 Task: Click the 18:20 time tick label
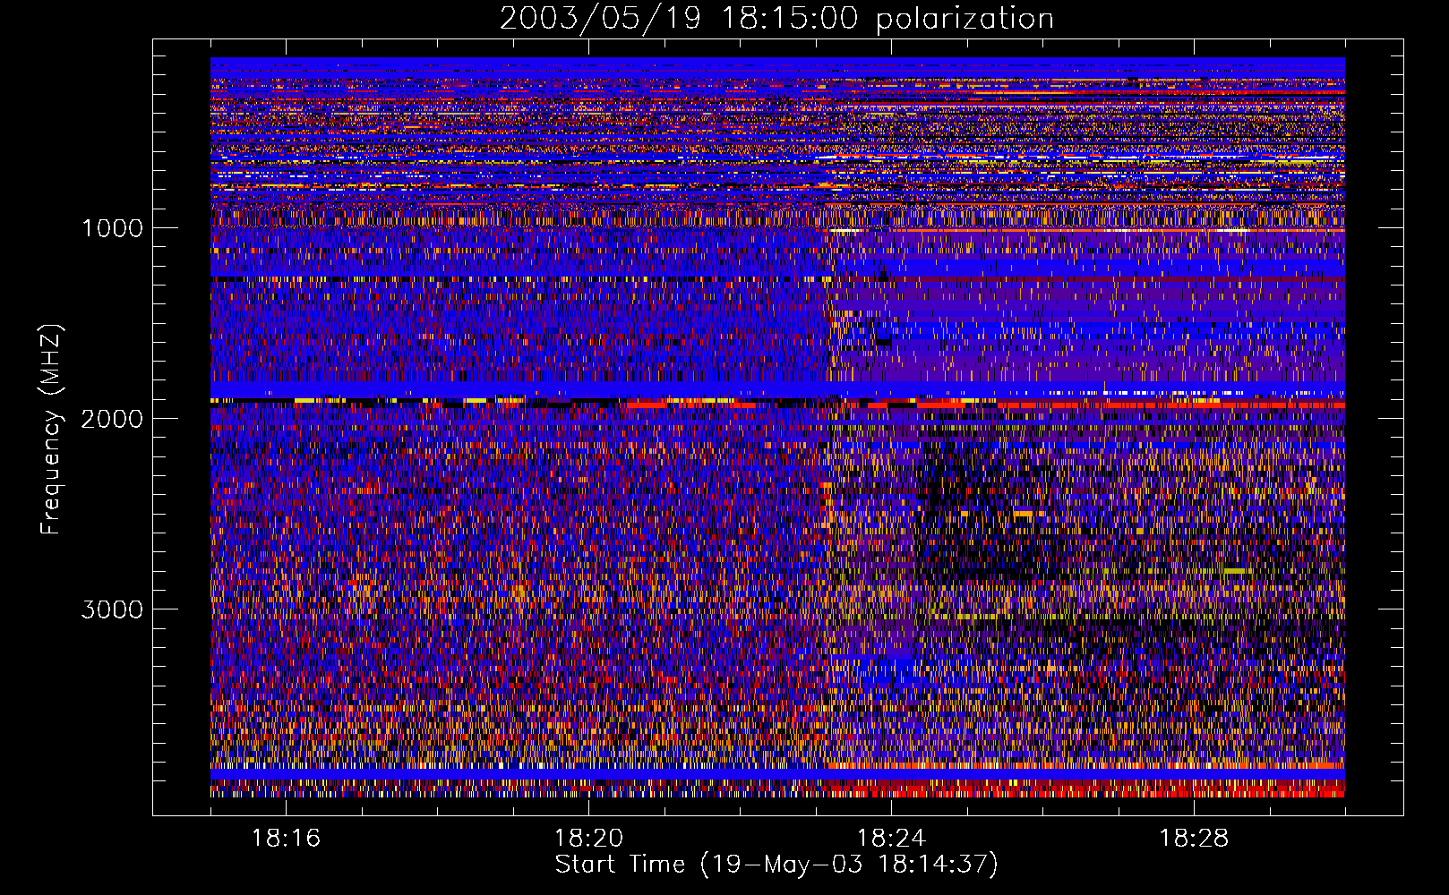pos(588,838)
